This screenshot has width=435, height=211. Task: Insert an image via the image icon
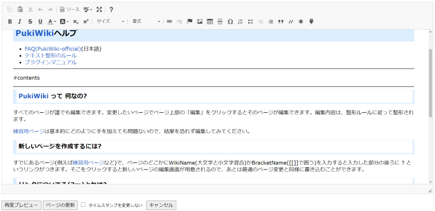pyautogui.click(x=200, y=22)
